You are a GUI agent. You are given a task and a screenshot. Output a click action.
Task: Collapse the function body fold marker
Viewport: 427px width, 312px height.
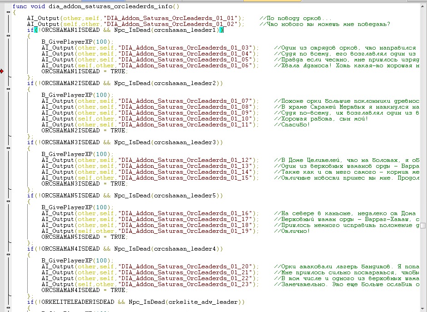(9, 12)
